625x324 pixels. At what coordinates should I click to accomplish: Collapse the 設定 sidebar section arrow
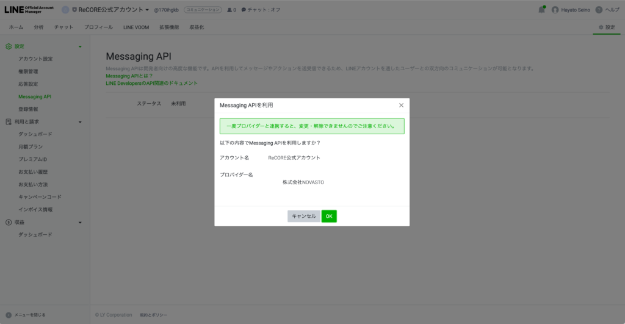coord(80,46)
